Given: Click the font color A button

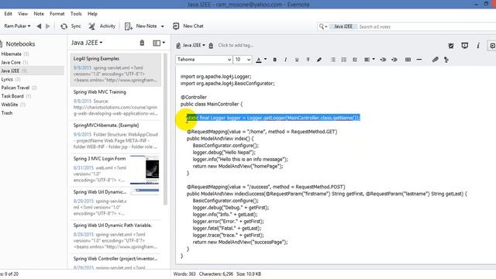Looking at the screenshot, I should point(258,60).
